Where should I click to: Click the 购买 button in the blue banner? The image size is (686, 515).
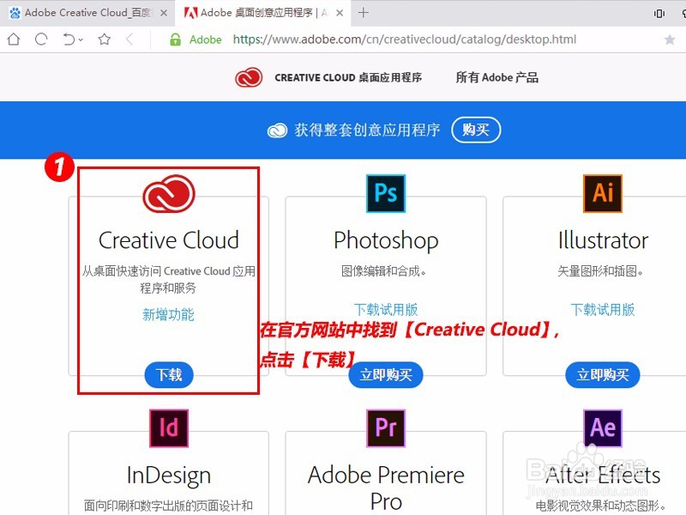tap(477, 130)
